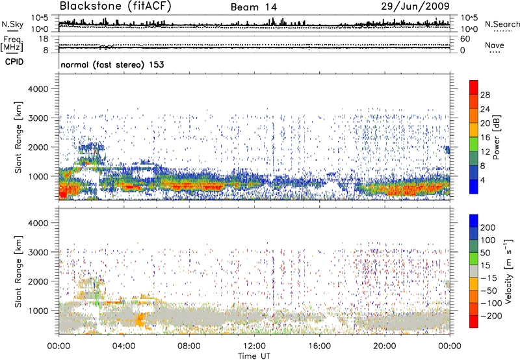
Task: Click the 'CPID' label
Action: pos(14,62)
